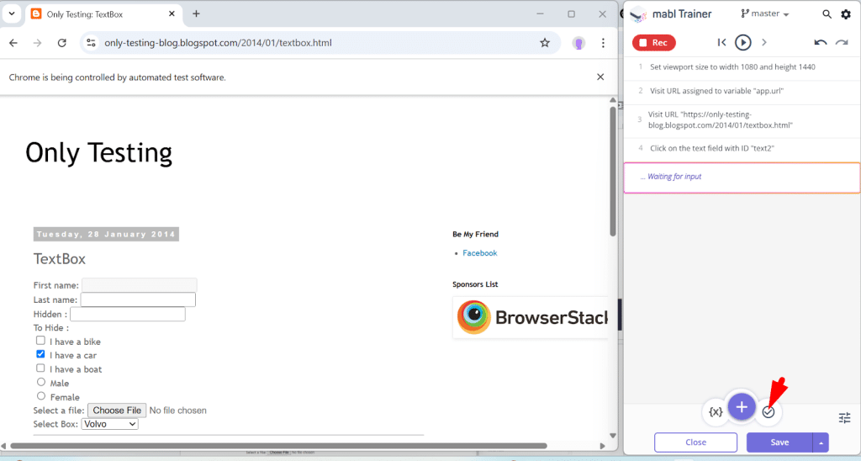
Task: Click the Choose File button
Action: click(x=117, y=411)
